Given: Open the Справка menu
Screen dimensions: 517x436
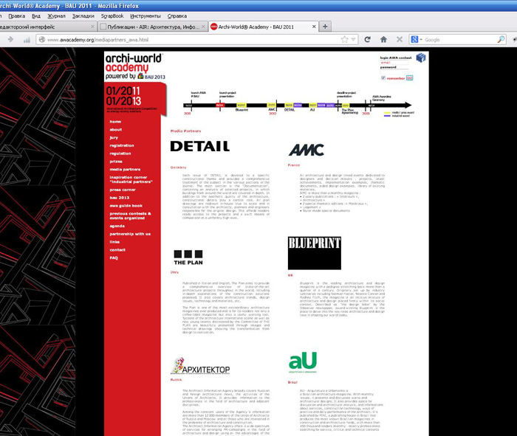Looking at the screenshot, I should pos(177,15).
